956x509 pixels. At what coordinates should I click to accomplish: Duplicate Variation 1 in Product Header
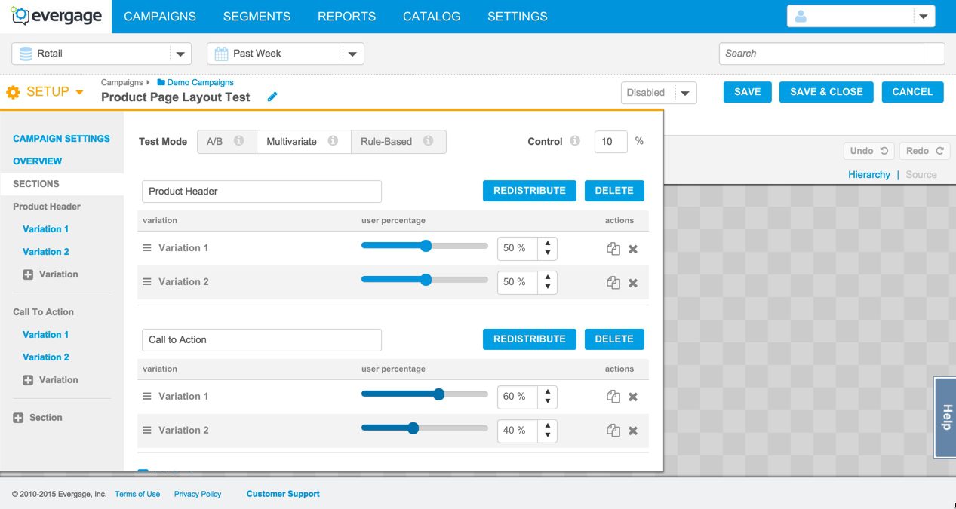[x=613, y=248]
